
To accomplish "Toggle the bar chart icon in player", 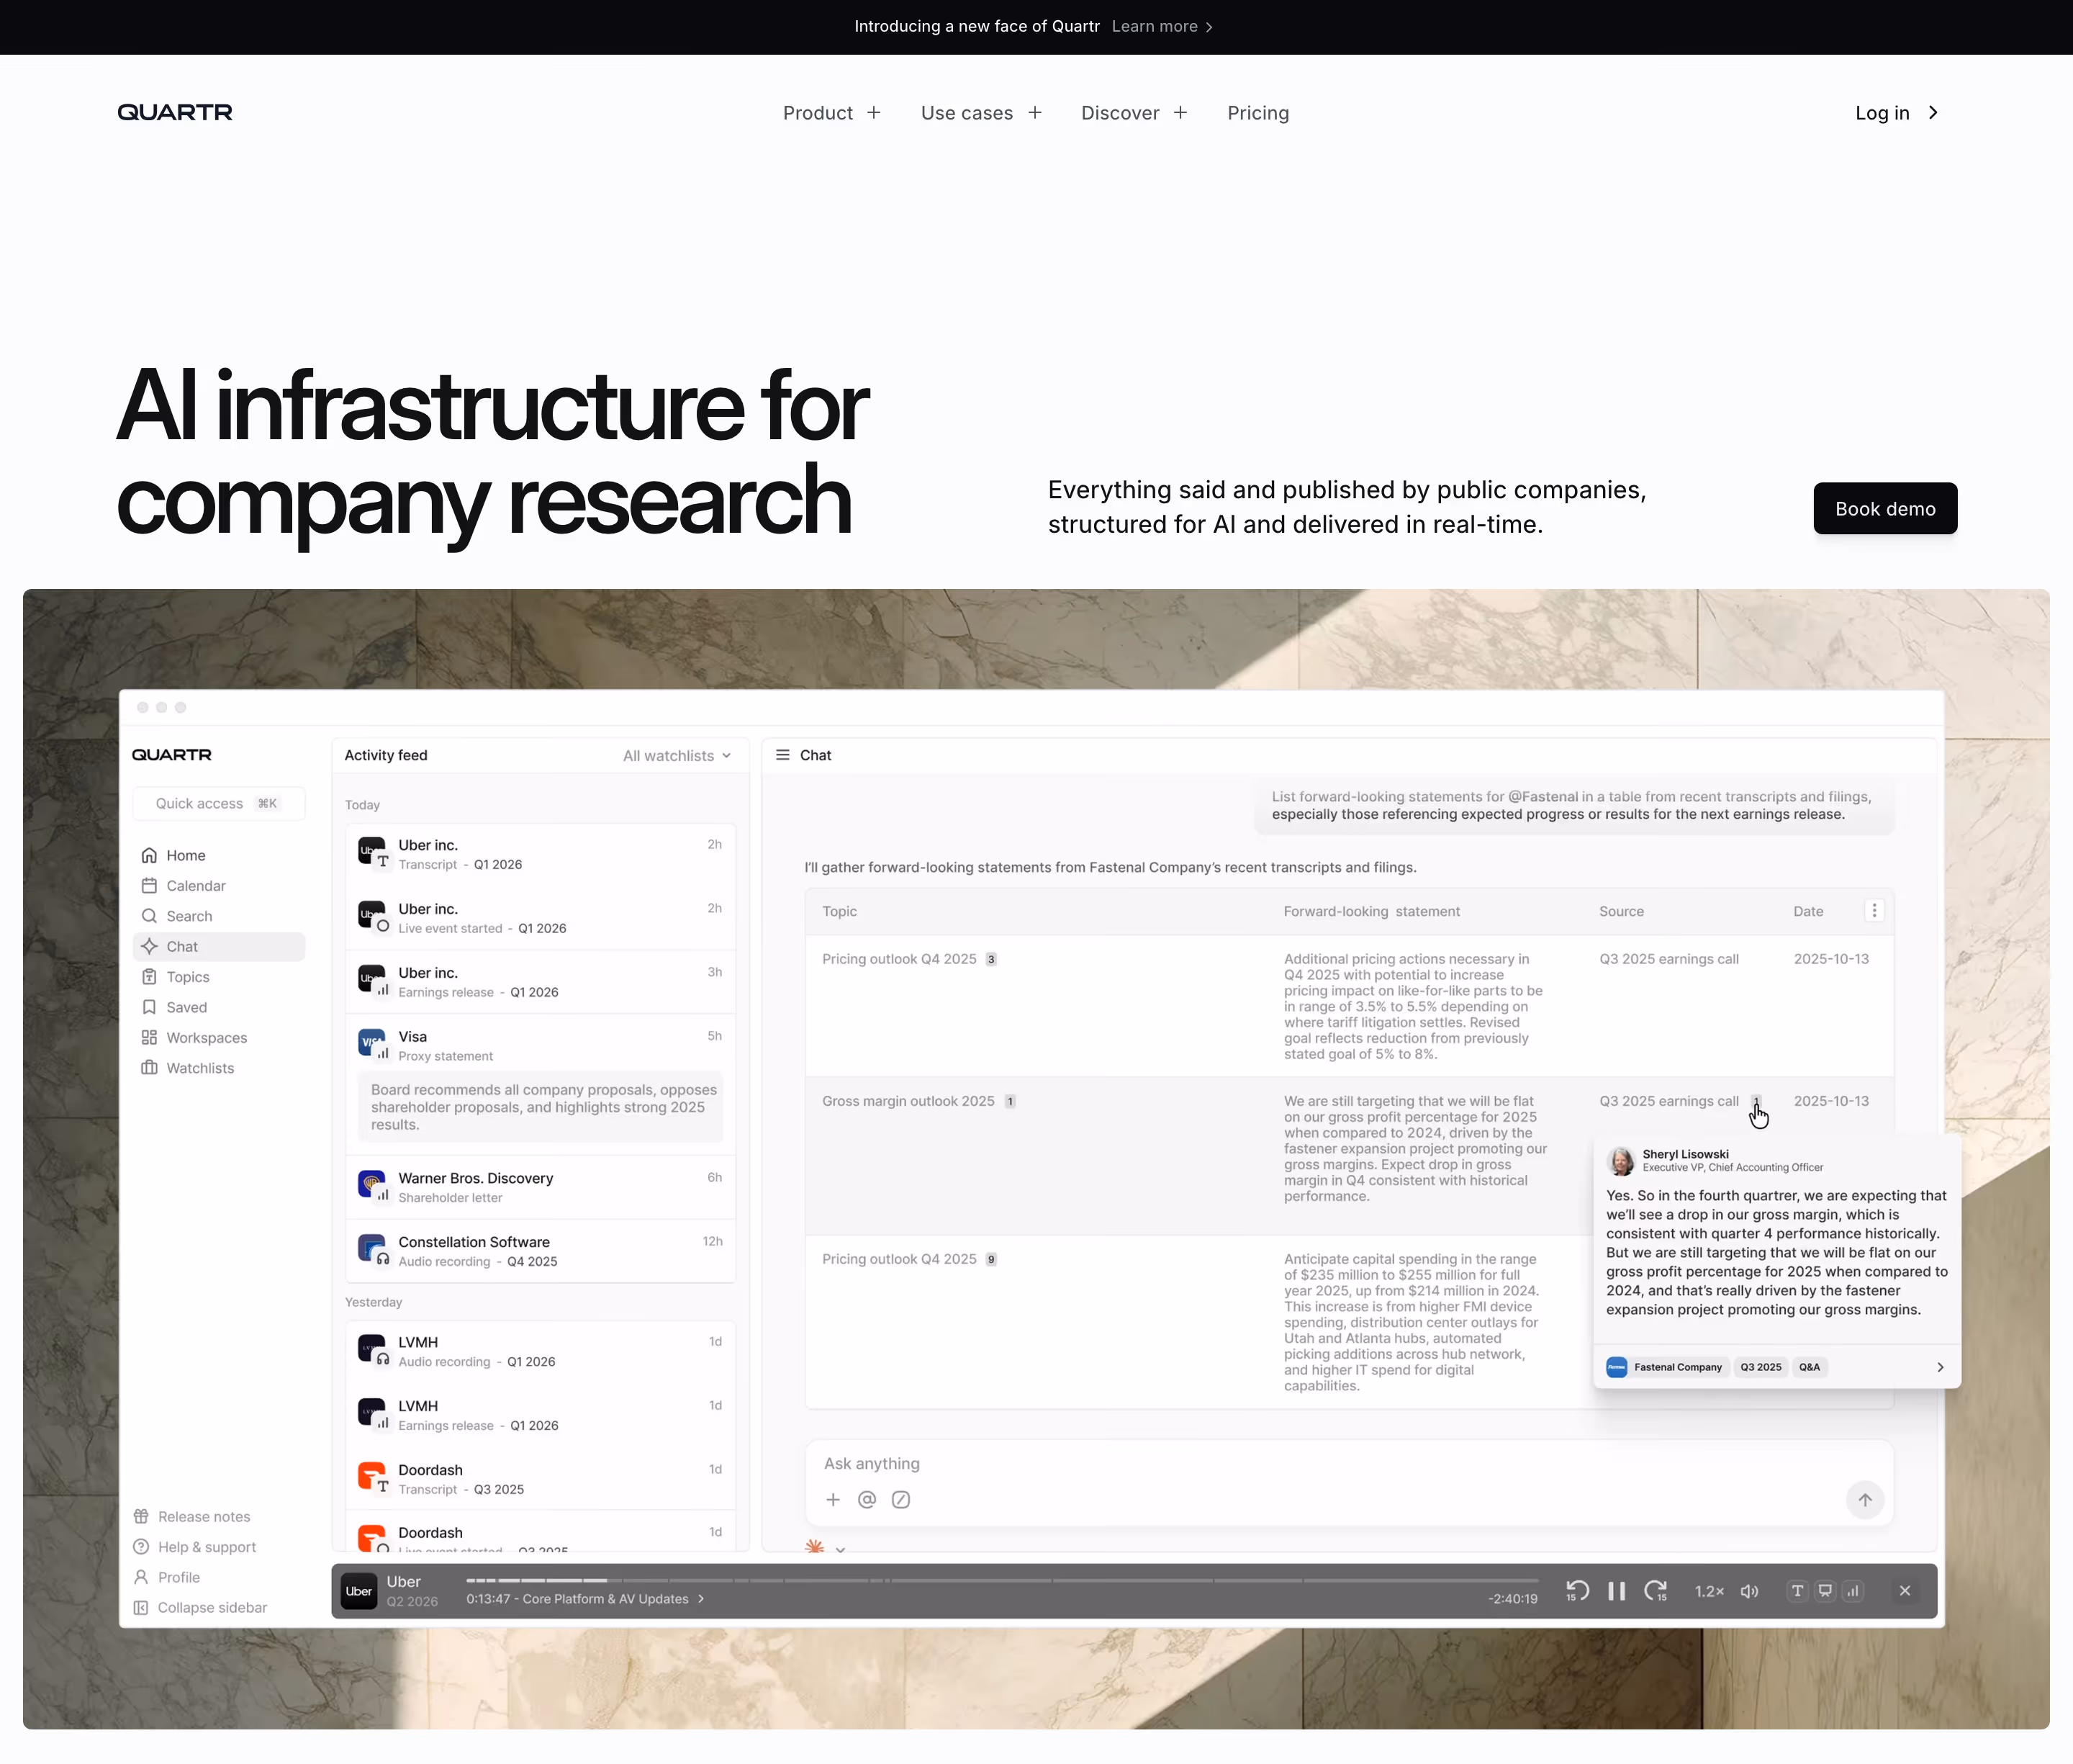I will [1853, 1590].
